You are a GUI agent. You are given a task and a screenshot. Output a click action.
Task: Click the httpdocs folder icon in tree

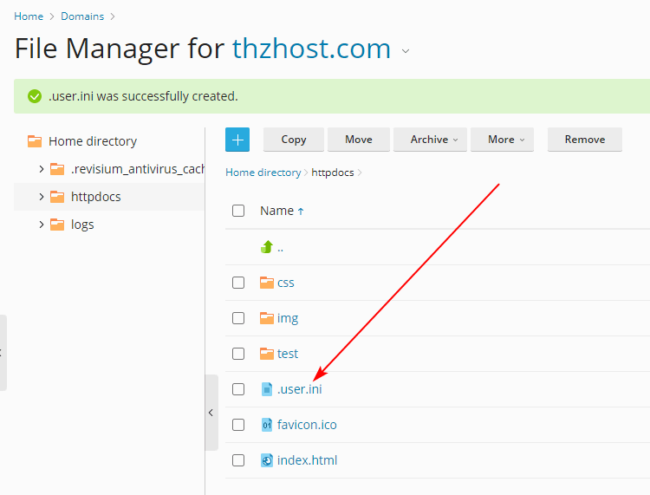tap(57, 197)
